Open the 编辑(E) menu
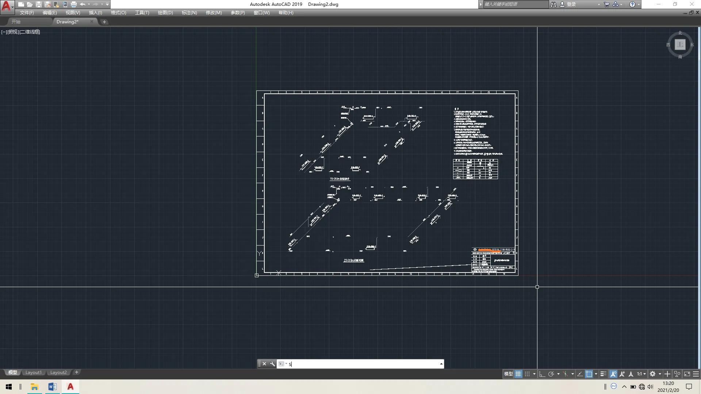Screen dimensions: 701x394 tap(50, 12)
